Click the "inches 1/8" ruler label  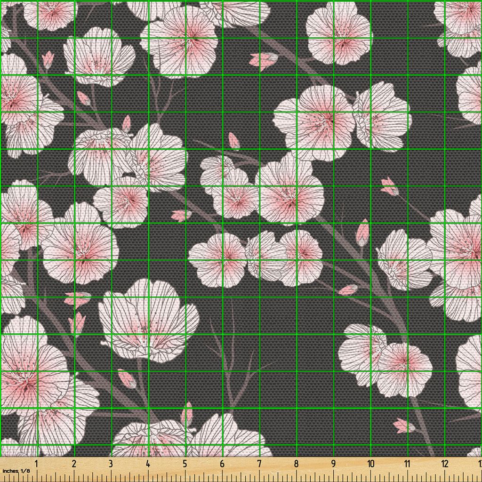point(16,471)
